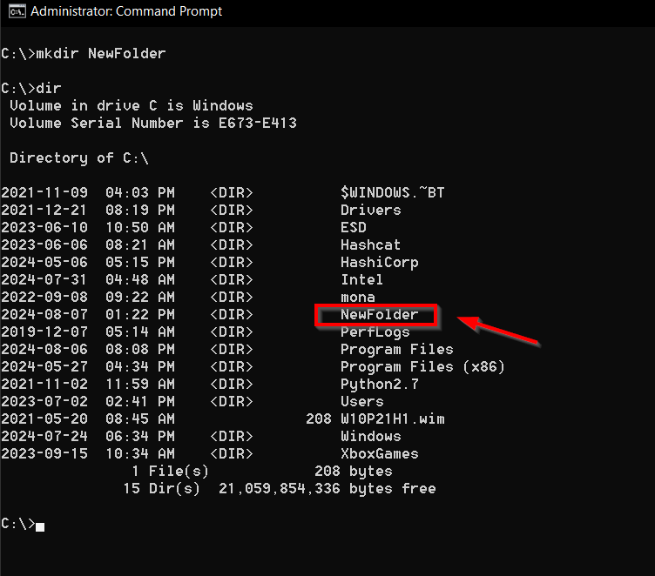This screenshot has width=655, height=576.
Task: Click the 2019-12-07 date for PerfLogs
Action: point(44,332)
